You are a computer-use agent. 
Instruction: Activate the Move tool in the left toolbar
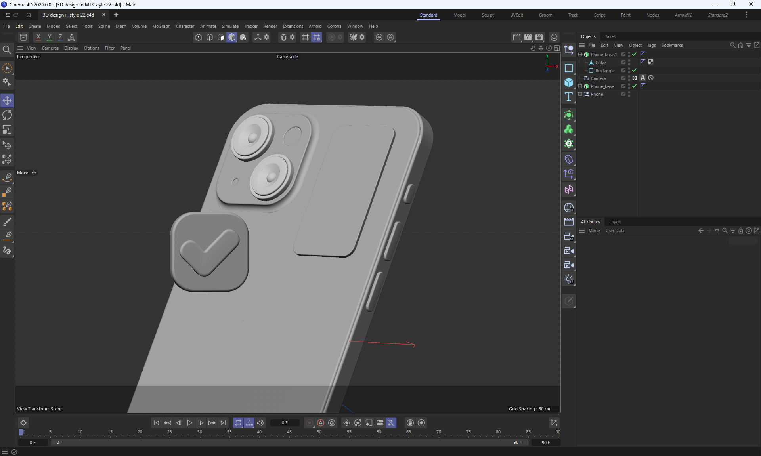pos(7,101)
